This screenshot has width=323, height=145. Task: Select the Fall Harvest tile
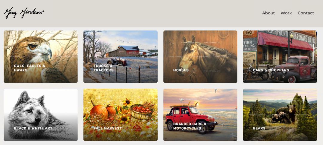[121, 115]
